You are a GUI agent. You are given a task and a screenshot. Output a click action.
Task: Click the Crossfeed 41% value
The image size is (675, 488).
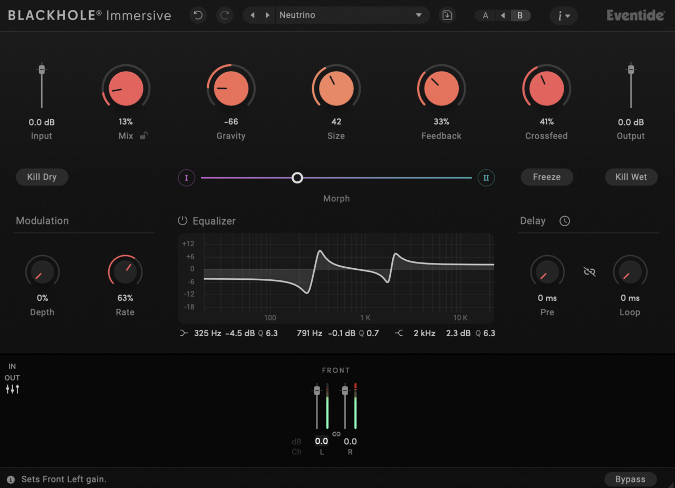[547, 122]
